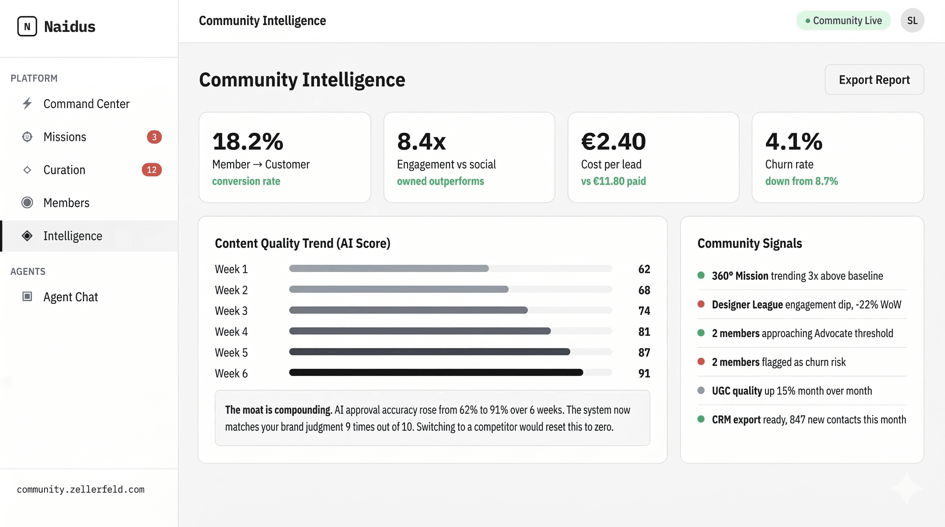The width and height of the screenshot is (945, 527).
Task: Click the Week 6 progress bar
Action: pos(436,373)
